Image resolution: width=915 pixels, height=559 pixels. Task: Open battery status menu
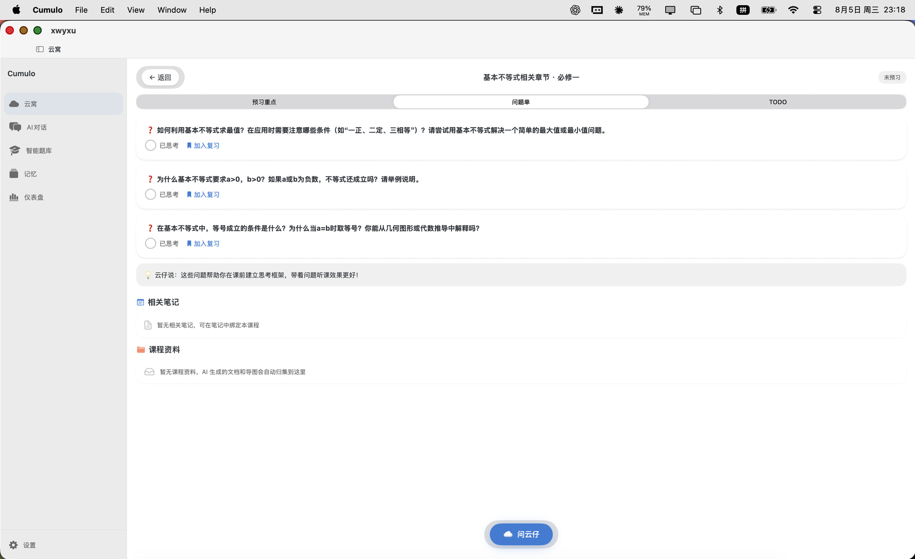pyautogui.click(x=768, y=10)
